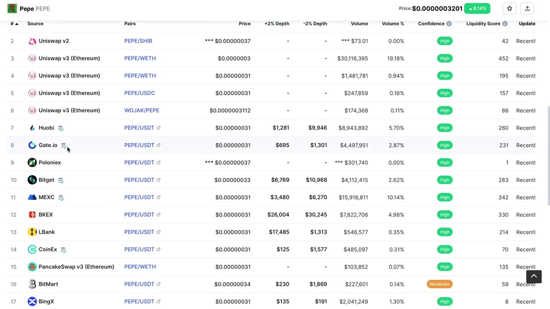Click external link icon in Huobi row

click(159, 128)
